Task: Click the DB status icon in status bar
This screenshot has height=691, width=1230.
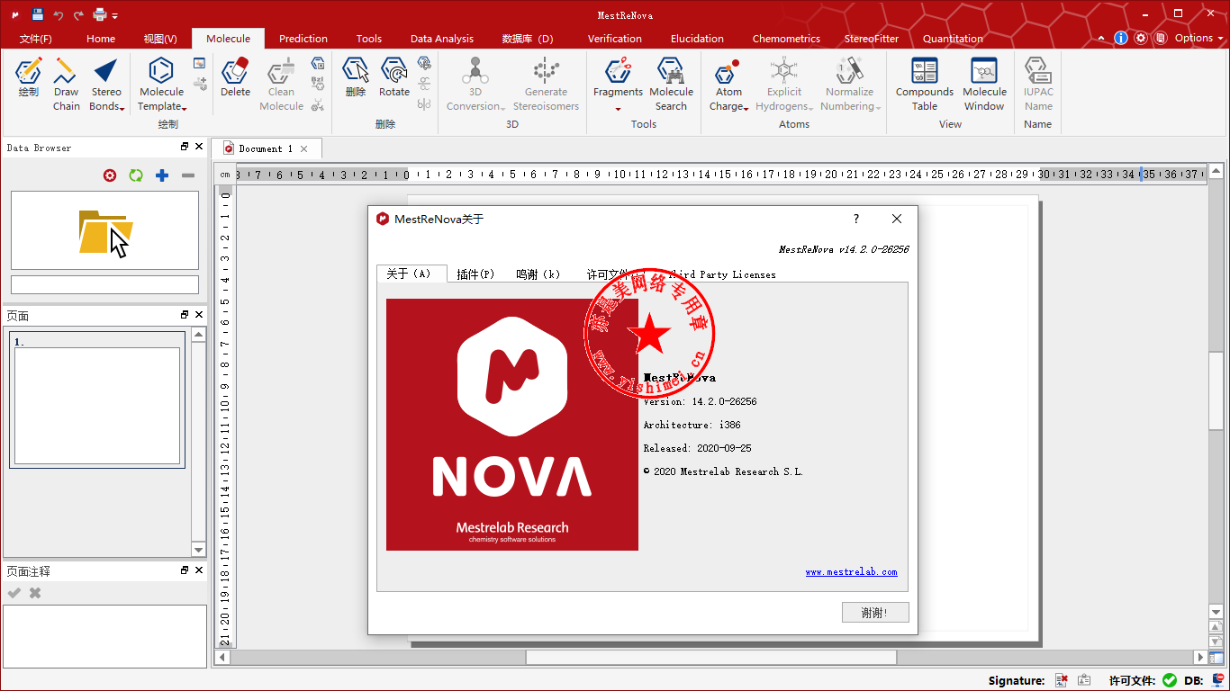Action: point(1218,680)
